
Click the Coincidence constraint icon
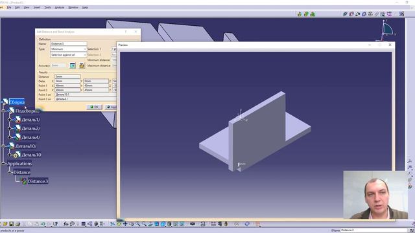[345, 14]
